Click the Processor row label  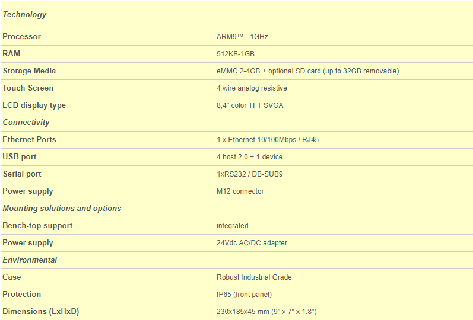[x=22, y=37]
